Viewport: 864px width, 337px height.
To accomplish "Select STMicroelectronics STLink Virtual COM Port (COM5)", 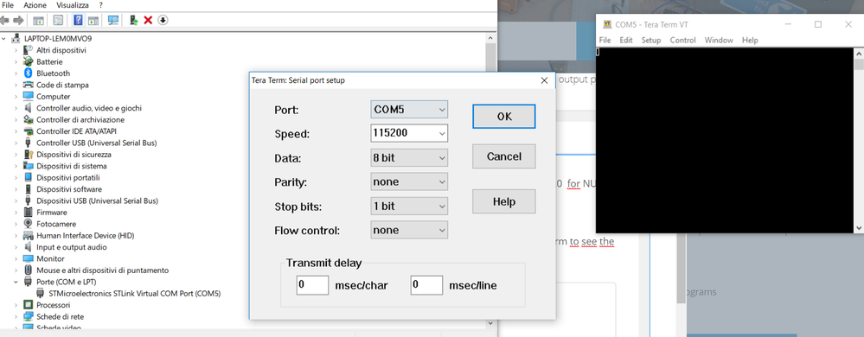I will pos(134,294).
